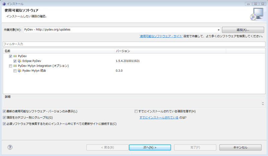Click the PyDev Mylyn Integration category icon
268x156 pixels.
point(15,66)
